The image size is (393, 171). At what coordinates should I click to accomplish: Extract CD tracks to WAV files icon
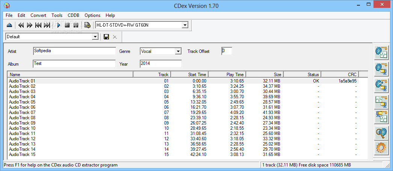[x=381, y=52]
